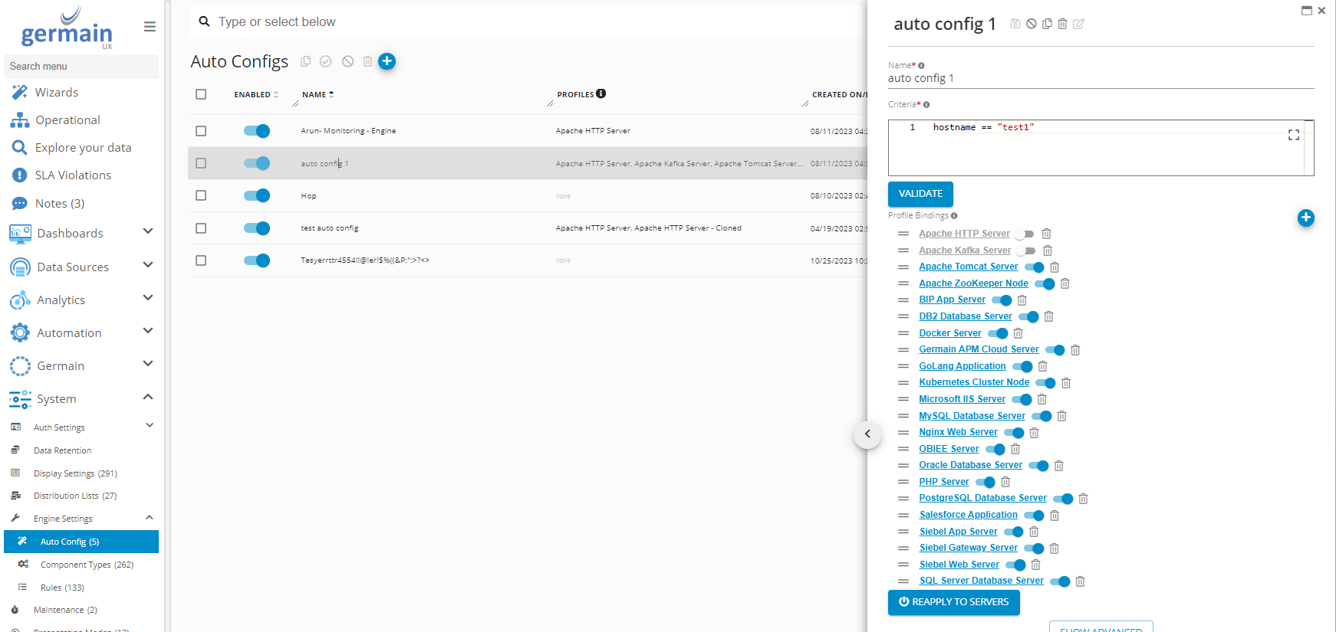Add a new profile binding
Screen dimensions: 1336x632
pyautogui.click(x=1305, y=218)
